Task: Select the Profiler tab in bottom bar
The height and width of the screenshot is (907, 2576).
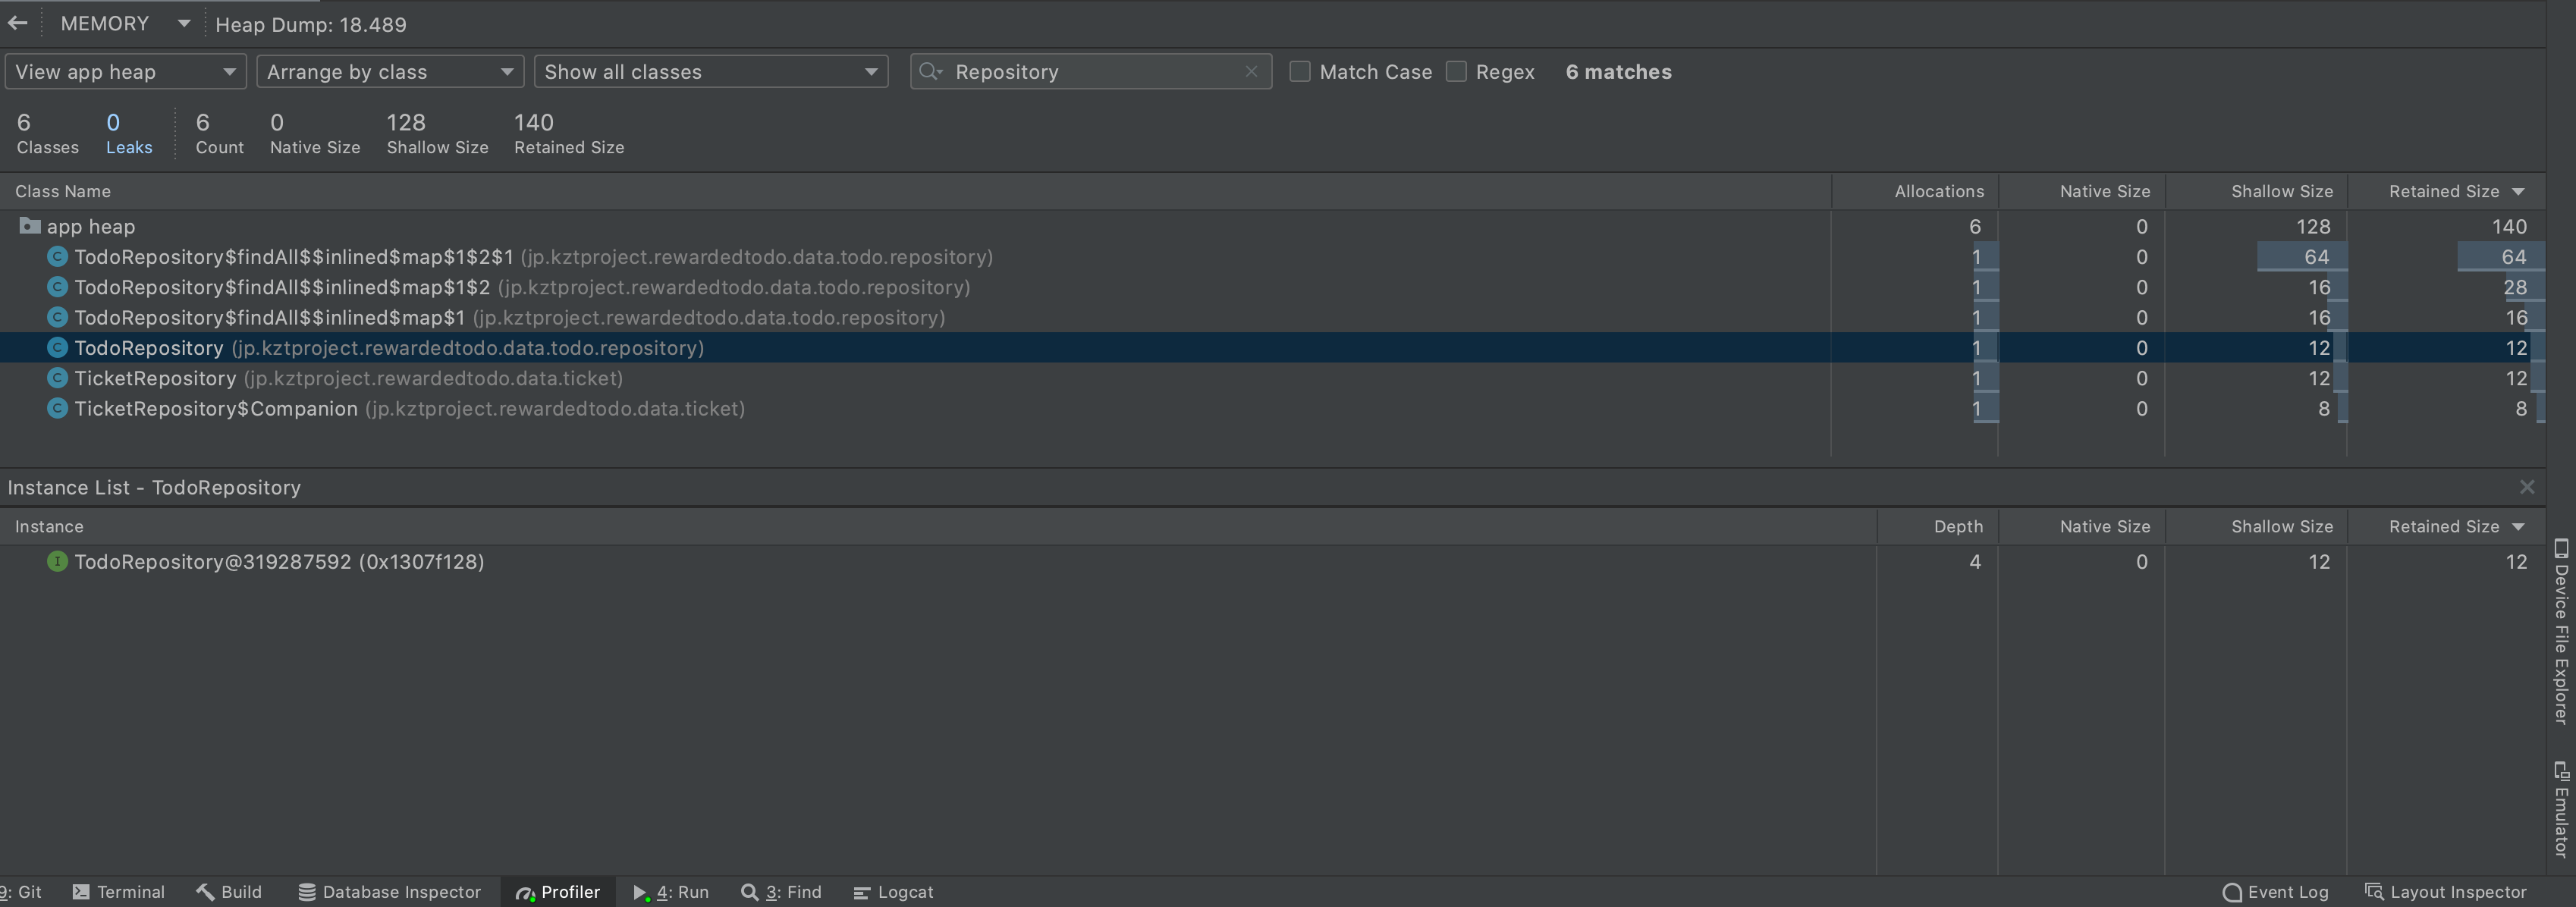Action: pyautogui.click(x=557, y=890)
